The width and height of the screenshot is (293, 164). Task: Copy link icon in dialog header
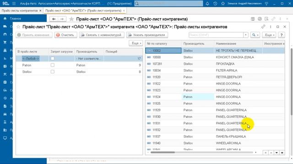click(x=263, y=27)
